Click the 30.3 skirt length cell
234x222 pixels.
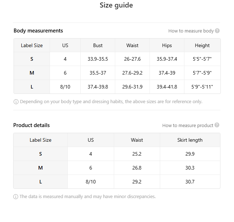click(x=190, y=168)
